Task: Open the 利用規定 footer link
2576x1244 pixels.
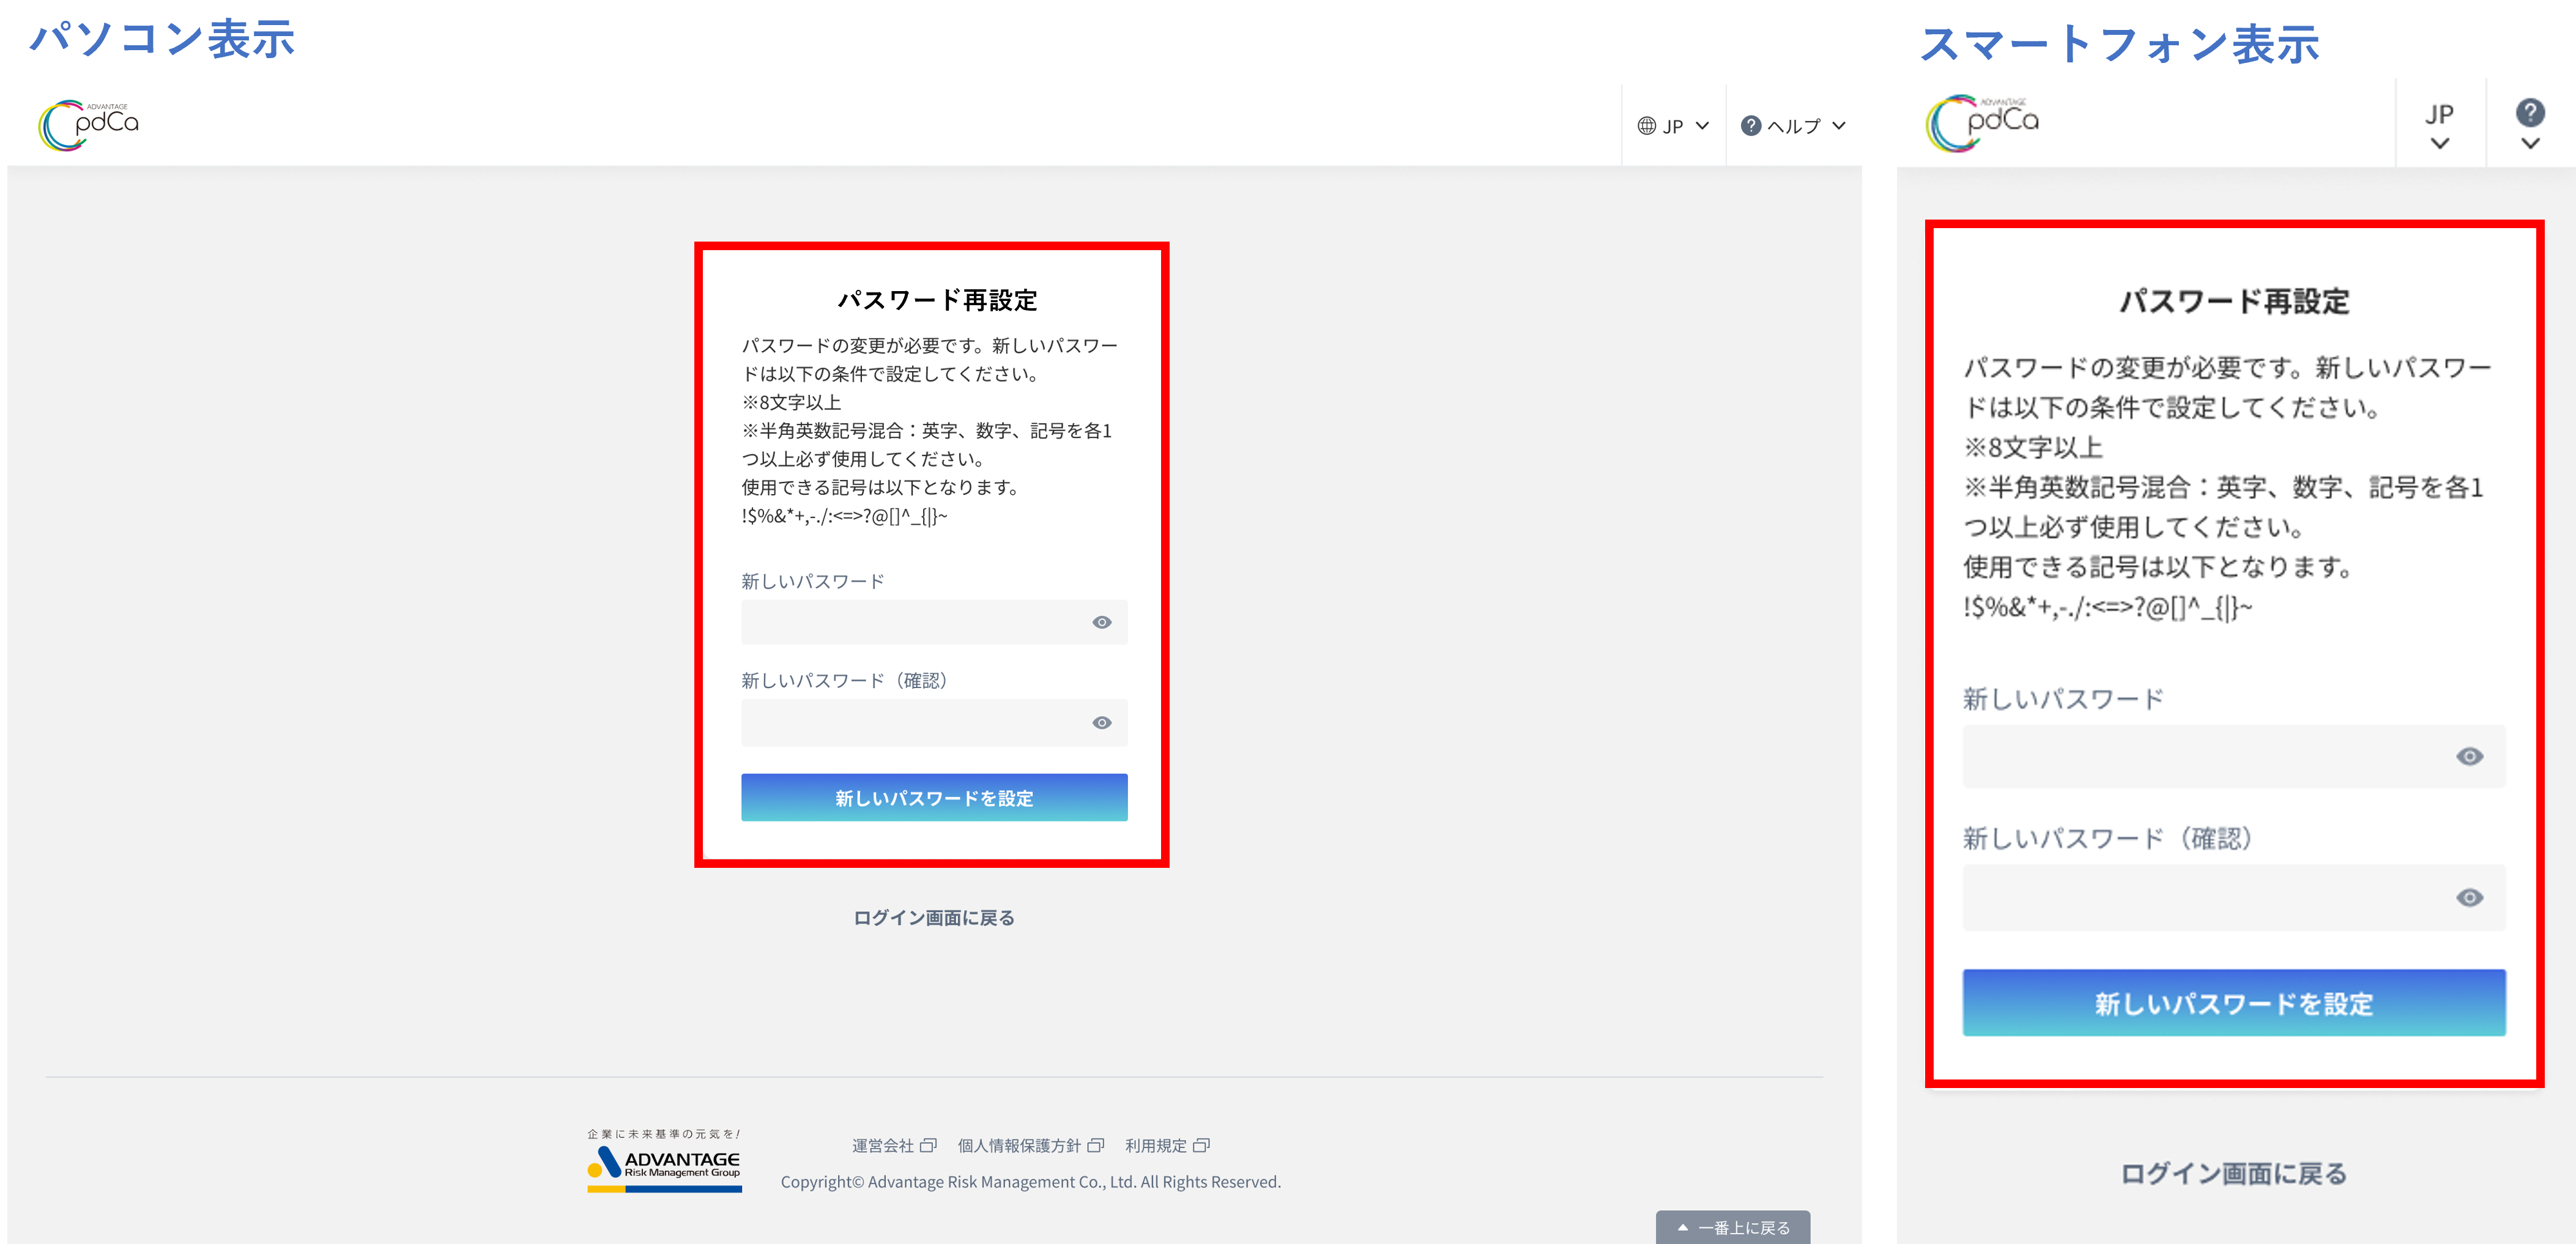Action: 1156,1145
